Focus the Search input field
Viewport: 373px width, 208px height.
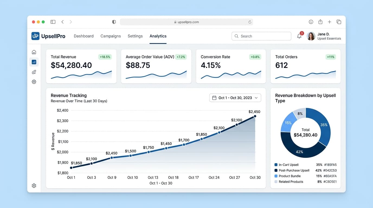tap(261, 36)
